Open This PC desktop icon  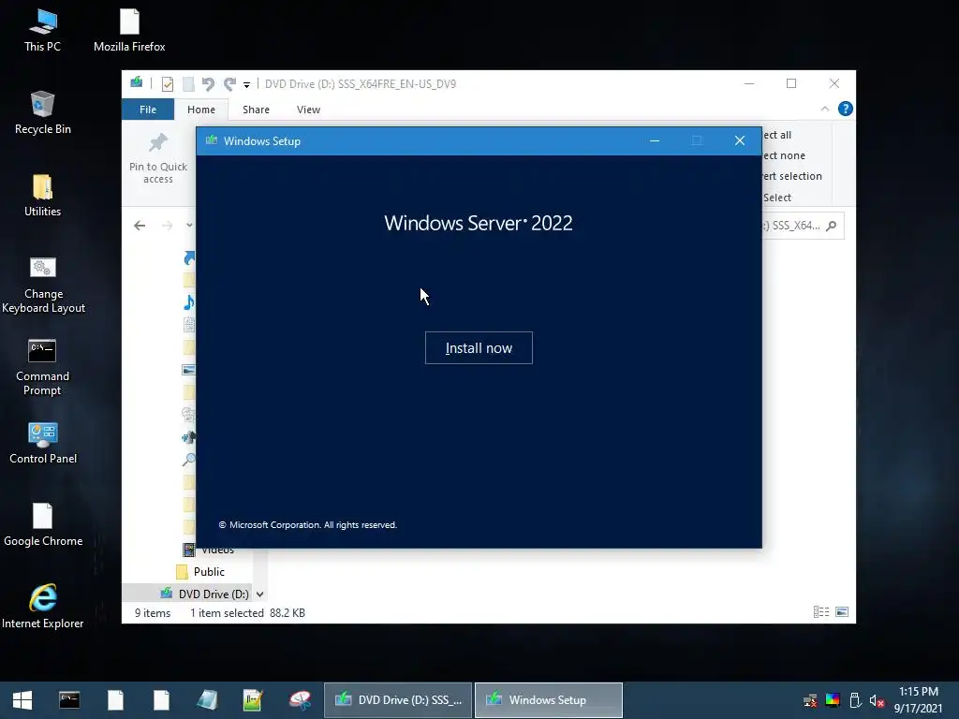[42, 31]
